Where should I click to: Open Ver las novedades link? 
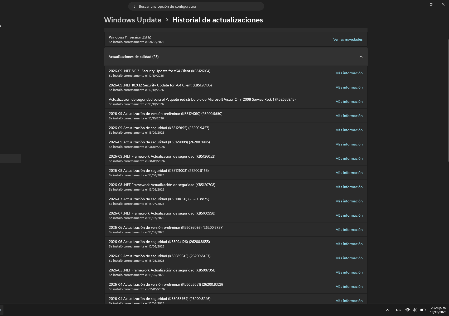click(x=348, y=39)
